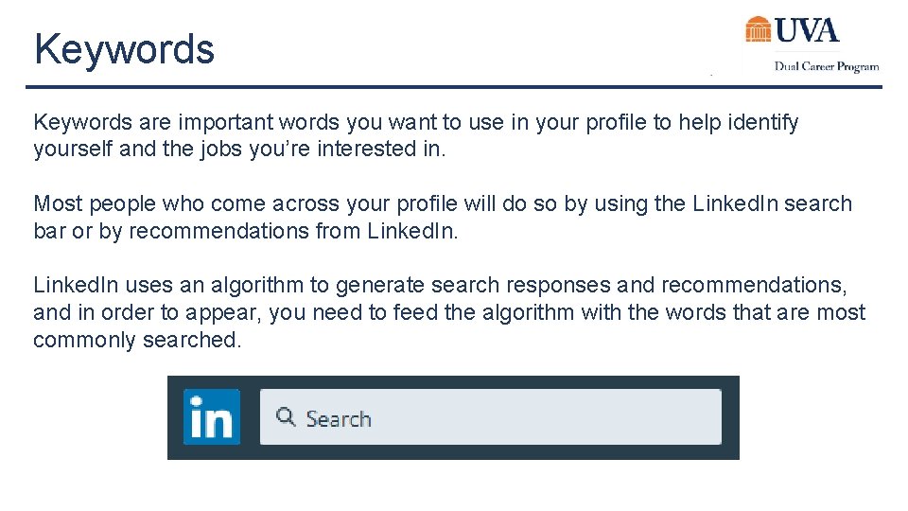The height and width of the screenshot is (511, 908).
Task: Click the phrase "recommendations from LinkedIn."
Action: (293, 231)
